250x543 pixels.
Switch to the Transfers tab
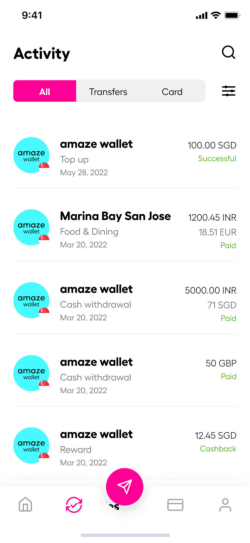coord(108,92)
